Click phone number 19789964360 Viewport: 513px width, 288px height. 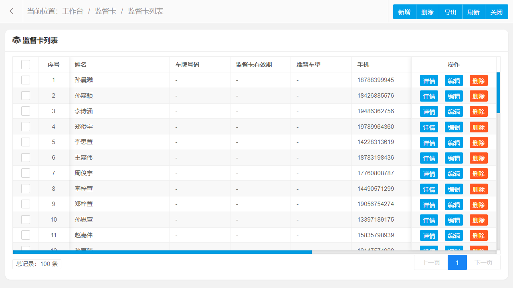[x=376, y=127]
